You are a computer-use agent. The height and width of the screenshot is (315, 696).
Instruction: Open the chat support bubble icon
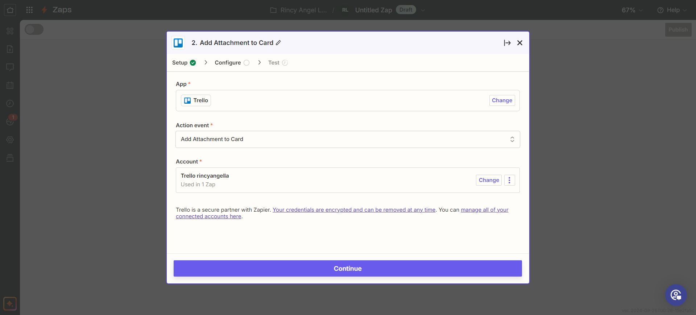coord(676,295)
